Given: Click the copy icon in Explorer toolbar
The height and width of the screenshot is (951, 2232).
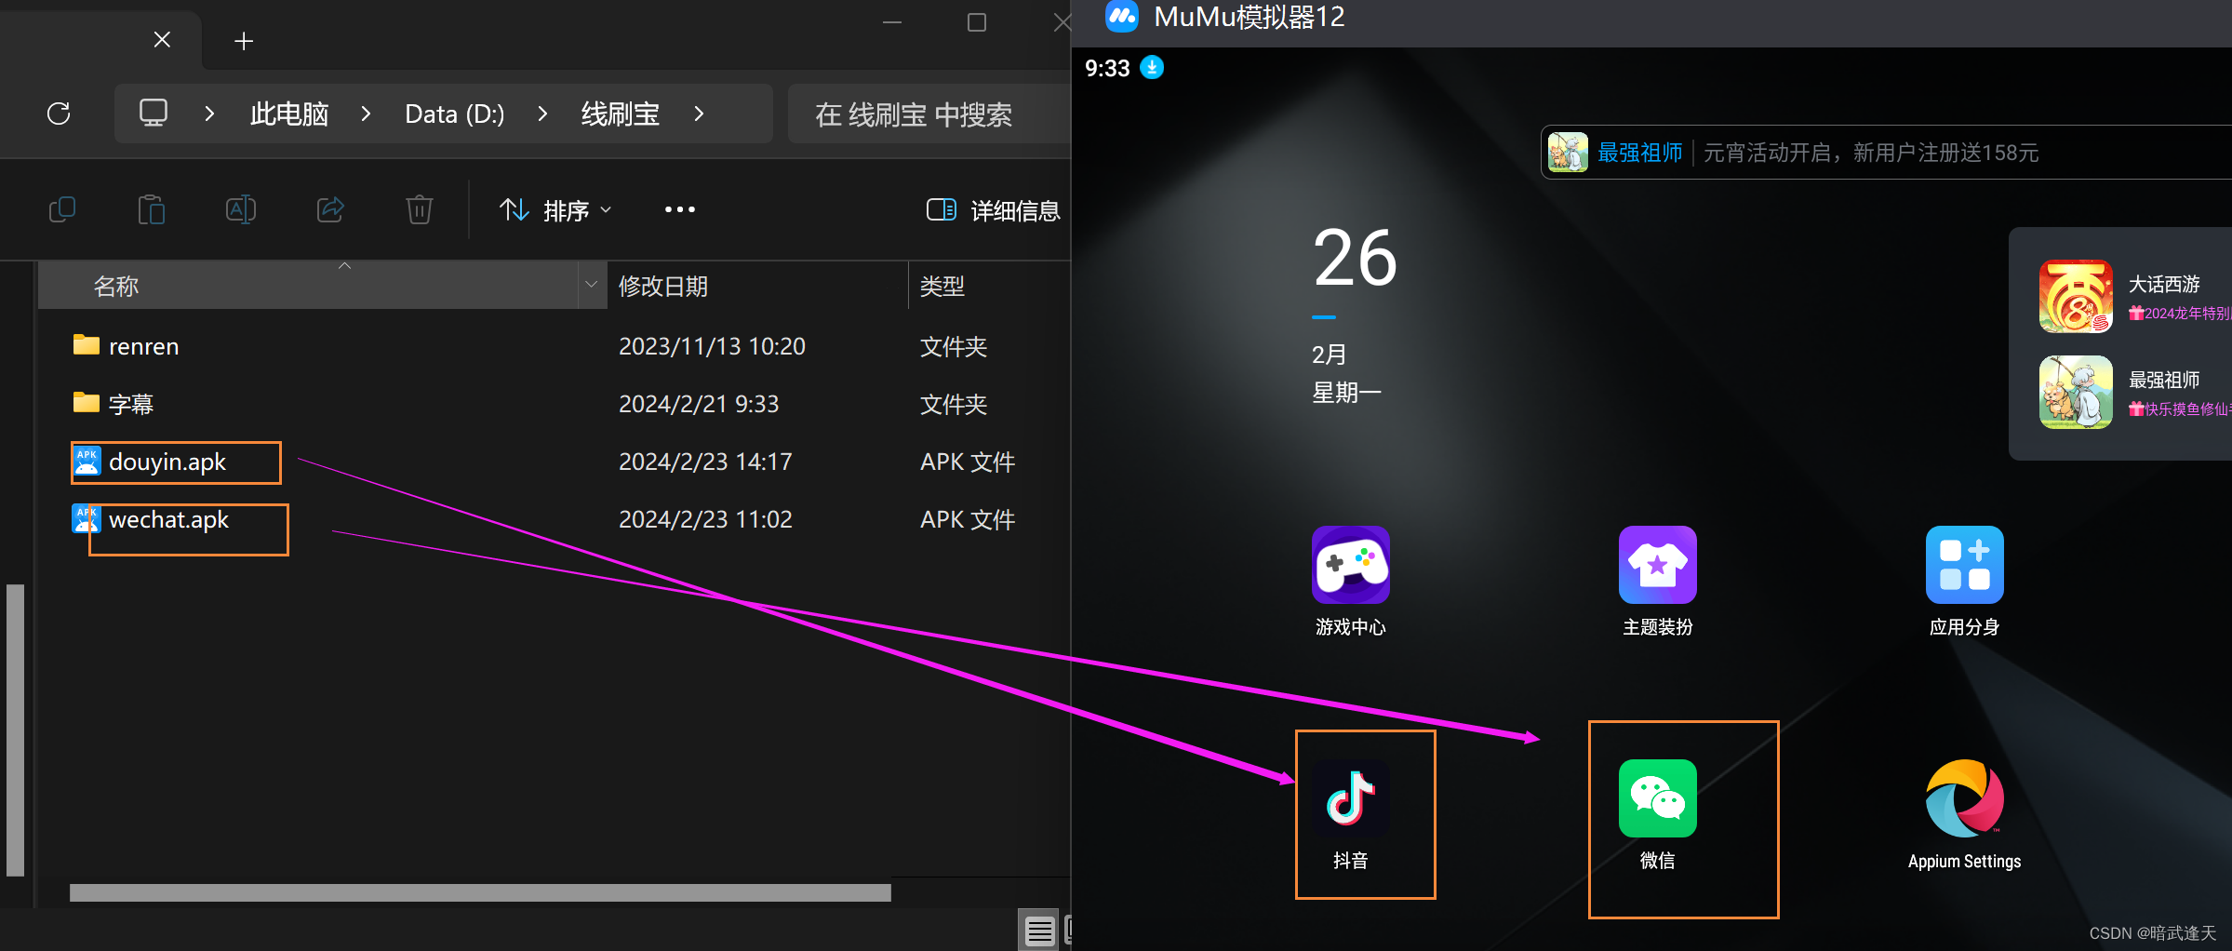Looking at the screenshot, I should (62, 209).
